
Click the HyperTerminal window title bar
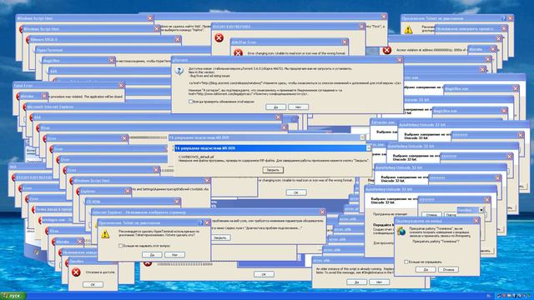(123, 50)
